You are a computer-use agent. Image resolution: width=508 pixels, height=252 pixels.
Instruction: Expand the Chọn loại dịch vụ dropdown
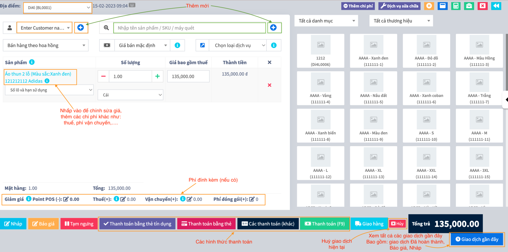pyautogui.click(x=238, y=45)
